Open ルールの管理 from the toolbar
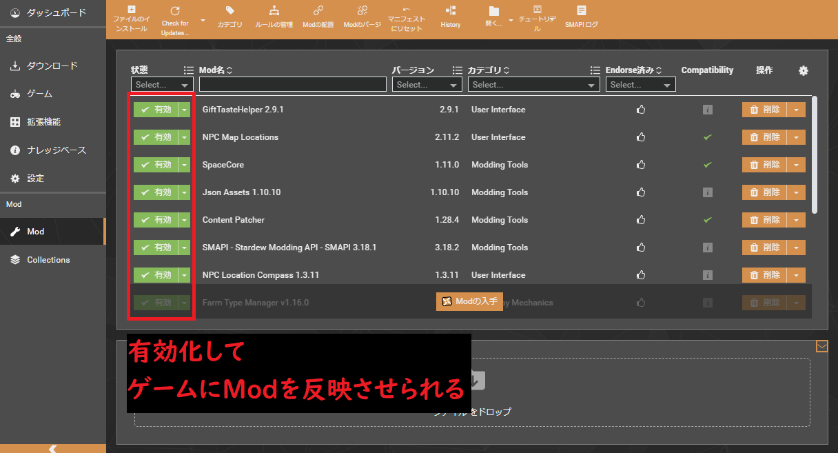 (274, 15)
